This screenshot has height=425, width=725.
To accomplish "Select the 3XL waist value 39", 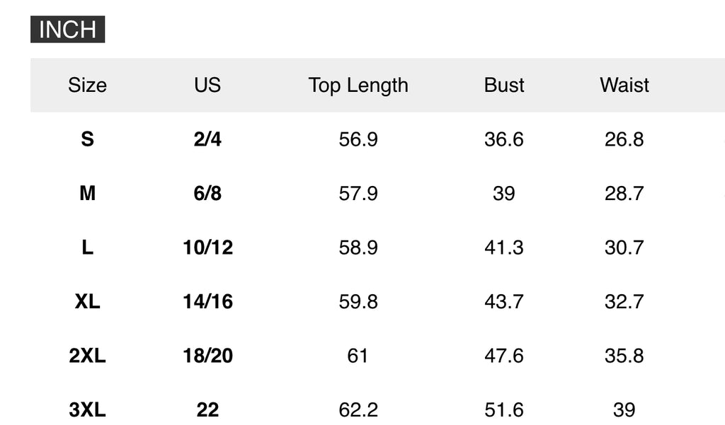I will point(624,409).
